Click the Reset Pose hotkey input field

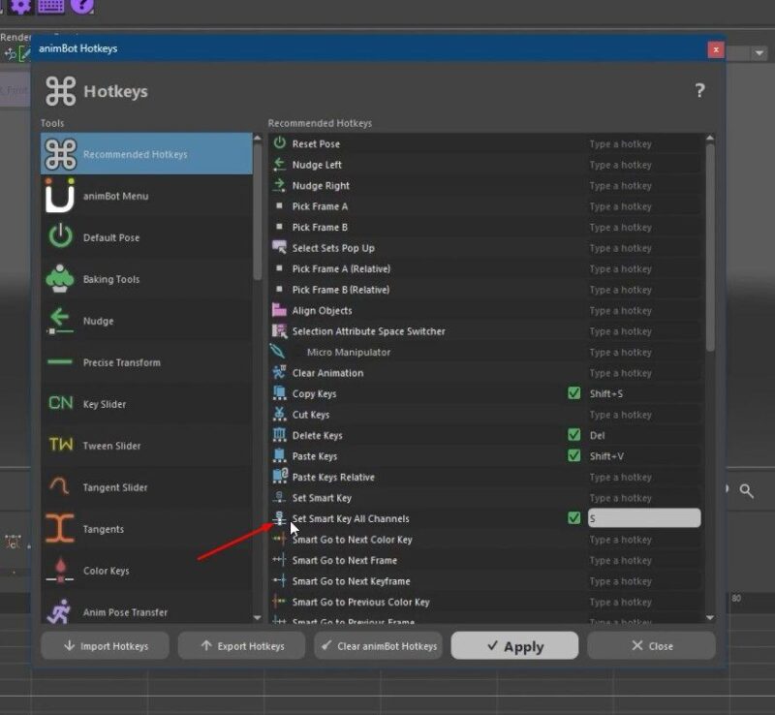point(643,144)
